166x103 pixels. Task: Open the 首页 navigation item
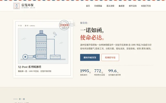(88, 6)
